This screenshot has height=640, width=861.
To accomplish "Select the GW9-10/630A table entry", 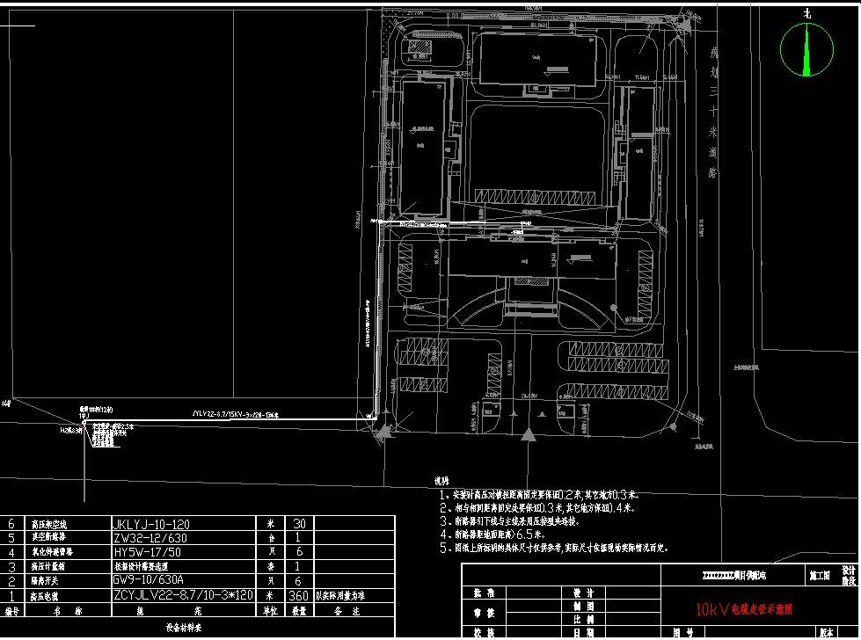I will (148, 581).
